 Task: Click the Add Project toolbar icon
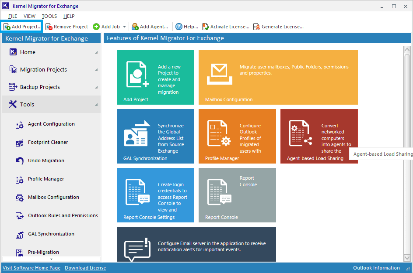(7, 27)
